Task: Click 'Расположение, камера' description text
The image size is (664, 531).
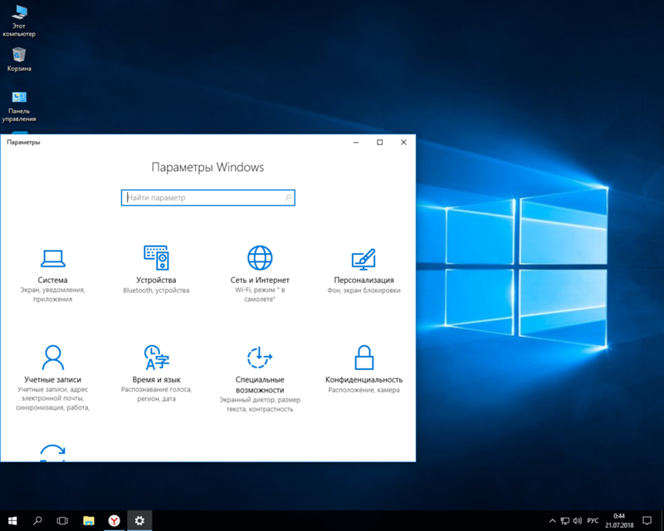Action: (x=364, y=390)
